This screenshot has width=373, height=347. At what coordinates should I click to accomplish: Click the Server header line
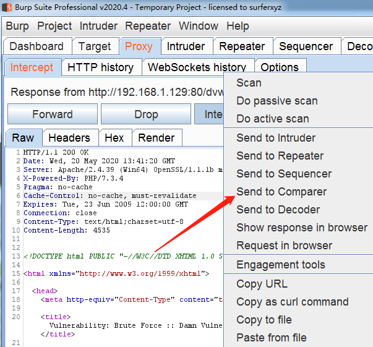click(x=123, y=169)
